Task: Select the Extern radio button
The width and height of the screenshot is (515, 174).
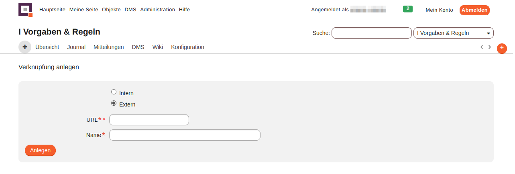Action: 114,103
